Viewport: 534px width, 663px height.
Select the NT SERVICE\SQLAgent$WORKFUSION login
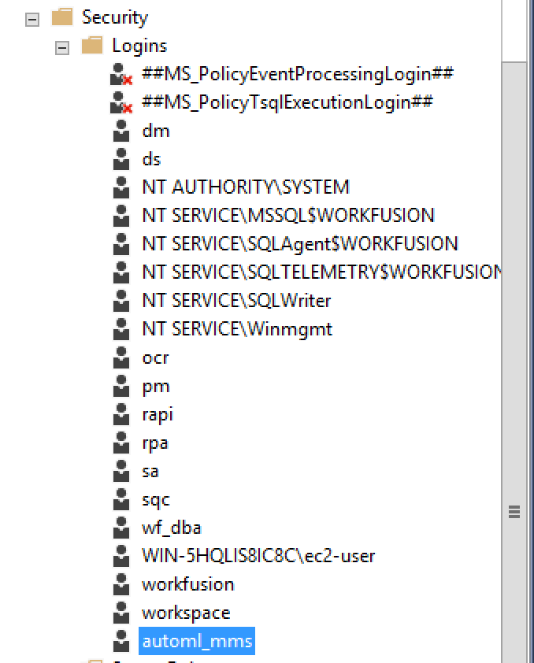tap(300, 244)
